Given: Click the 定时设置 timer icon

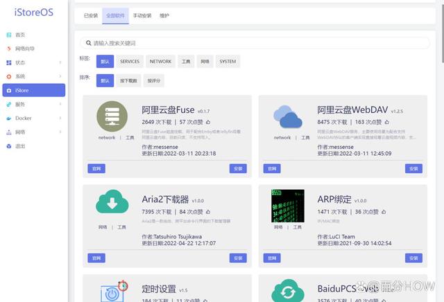Looking at the screenshot, I should [x=114, y=291].
